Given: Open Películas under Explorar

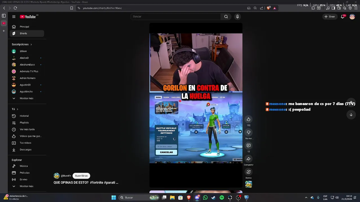Looking at the screenshot, I should 27,173.
